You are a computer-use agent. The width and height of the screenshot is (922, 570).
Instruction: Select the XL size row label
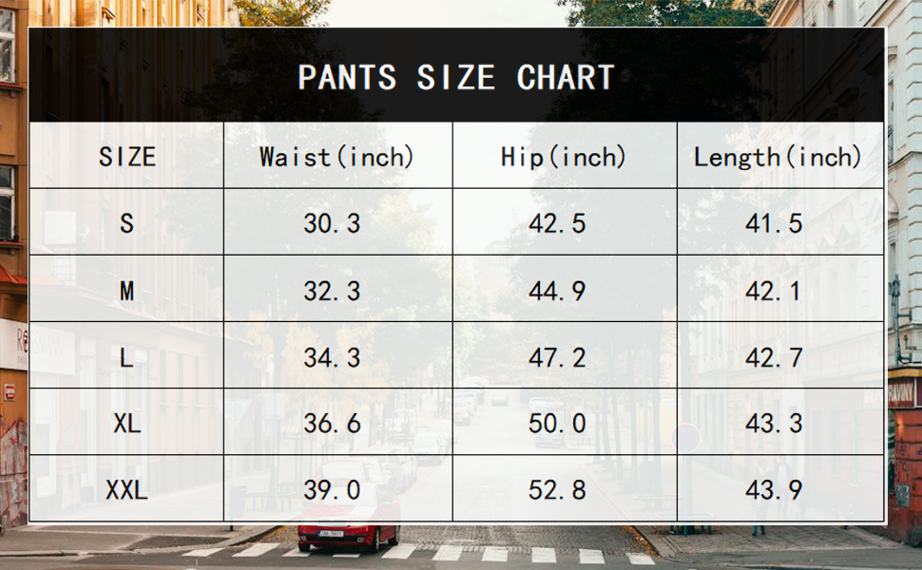[126, 424]
